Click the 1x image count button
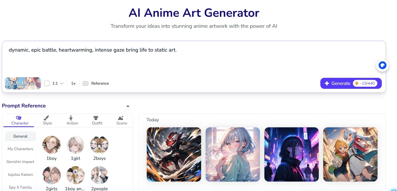Screen dimensions: 397x191 pyautogui.click(x=73, y=83)
